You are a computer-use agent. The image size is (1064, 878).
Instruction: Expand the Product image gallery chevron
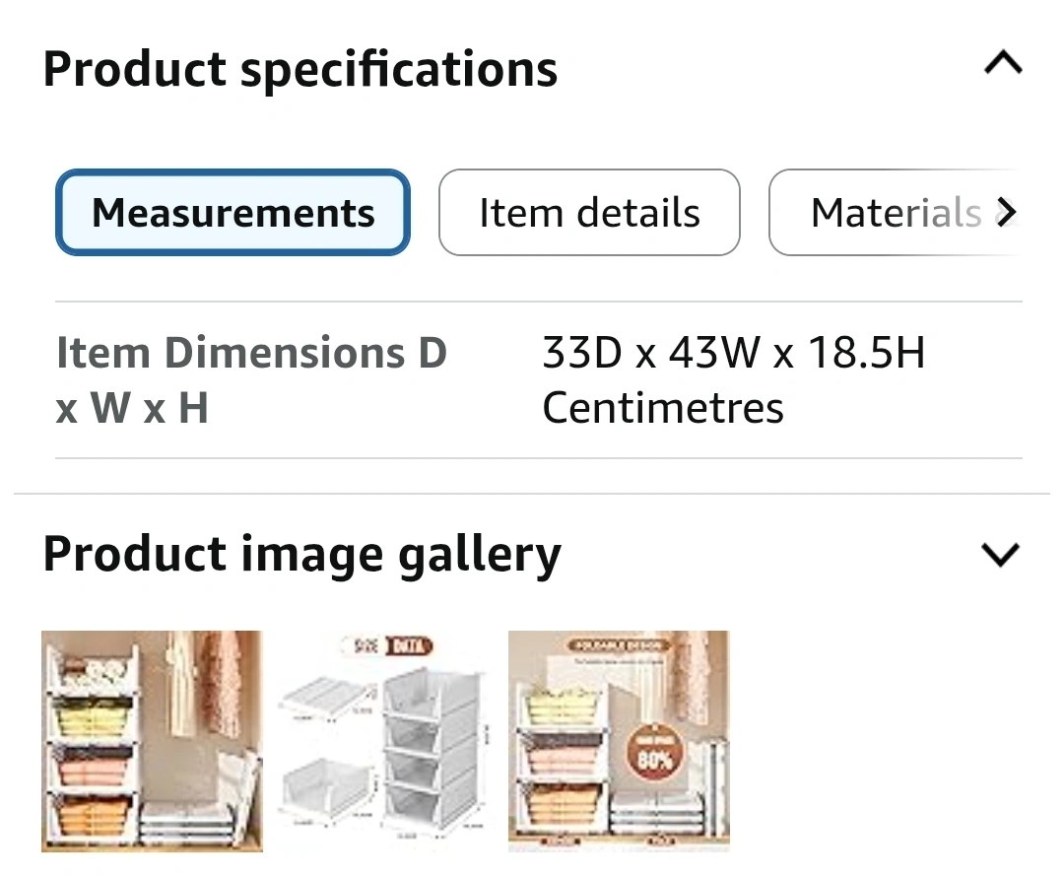click(x=1000, y=555)
